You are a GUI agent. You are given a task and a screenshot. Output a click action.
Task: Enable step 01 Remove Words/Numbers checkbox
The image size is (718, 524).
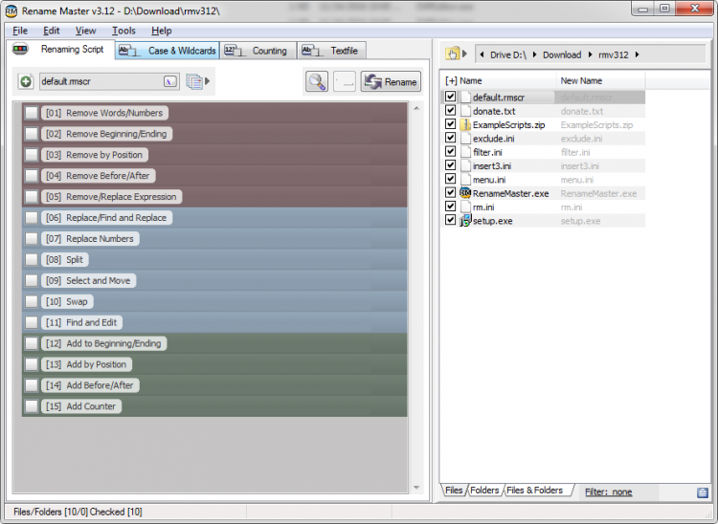tap(32, 113)
